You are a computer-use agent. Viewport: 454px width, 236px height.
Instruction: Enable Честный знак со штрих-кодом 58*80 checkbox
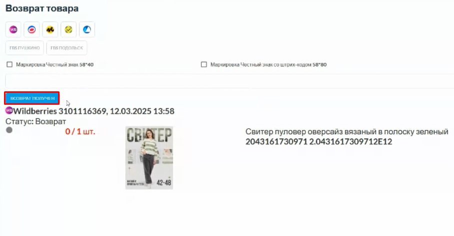[x=204, y=64]
